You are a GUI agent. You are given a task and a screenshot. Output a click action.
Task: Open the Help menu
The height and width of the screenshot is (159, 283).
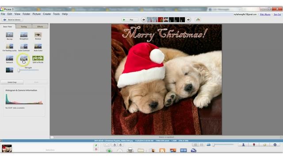coord(65,14)
